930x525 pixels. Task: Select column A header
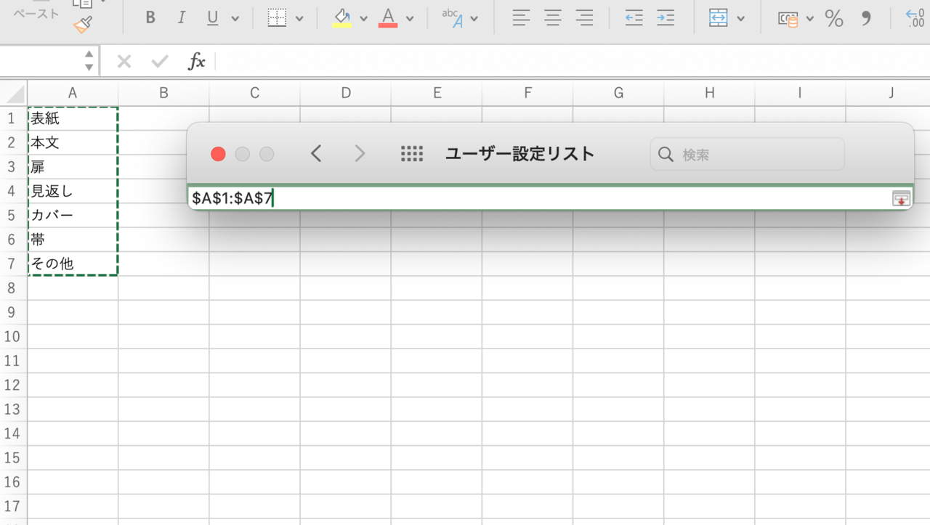pyautogui.click(x=73, y=93)
